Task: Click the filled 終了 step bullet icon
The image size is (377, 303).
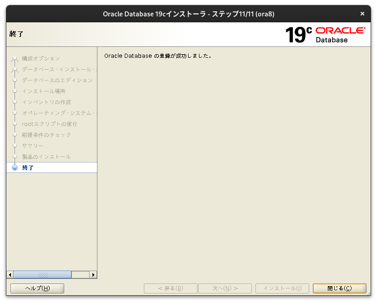Action: click(x=15, y=167)
